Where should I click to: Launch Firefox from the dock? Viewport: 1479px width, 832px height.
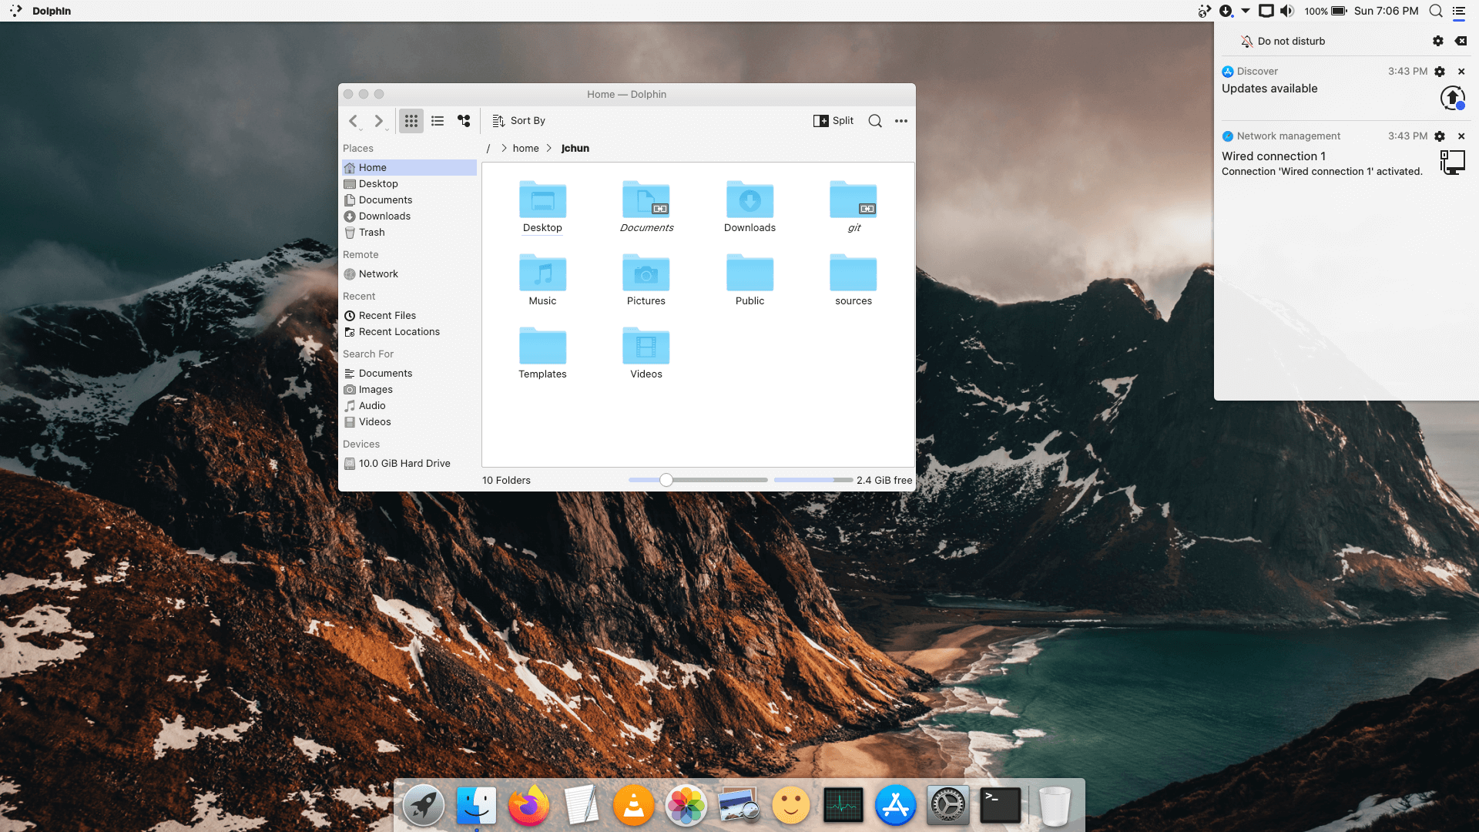[x=528, y=805]
